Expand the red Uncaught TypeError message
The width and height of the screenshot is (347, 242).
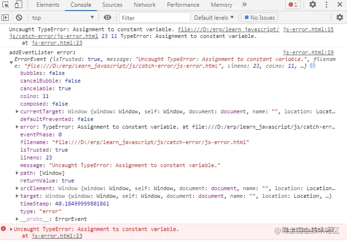(x=11, y=229)
